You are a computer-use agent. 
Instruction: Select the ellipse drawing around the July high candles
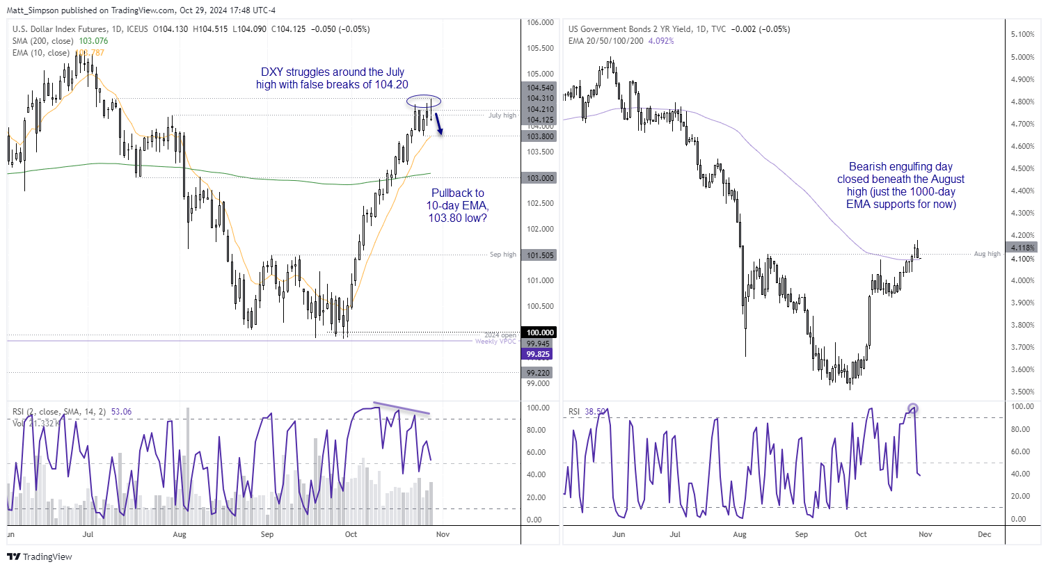point(424,101)
